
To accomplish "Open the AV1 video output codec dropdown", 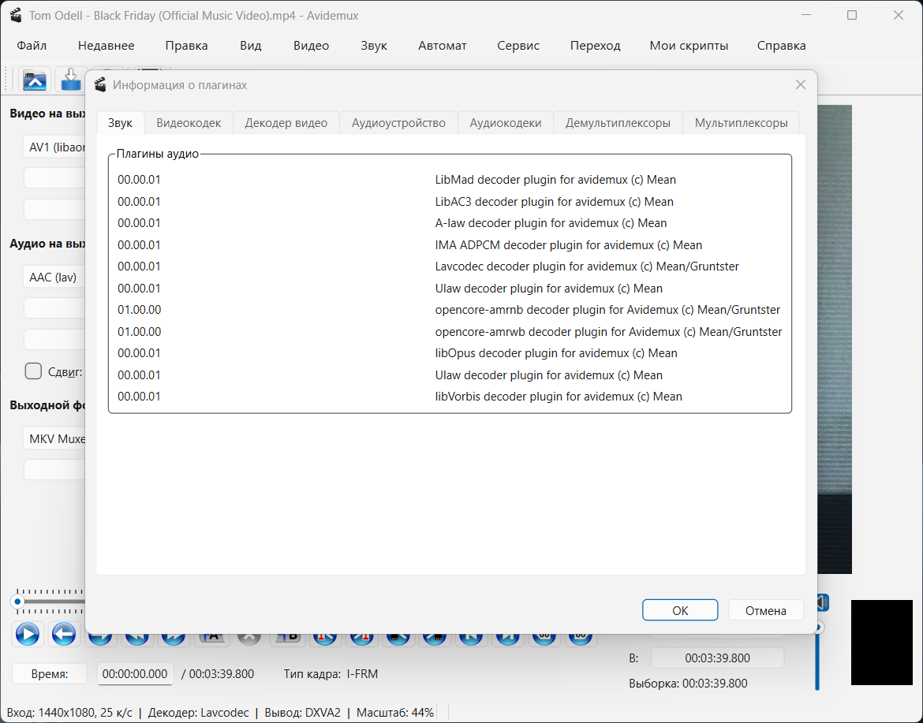I will 54,147.
